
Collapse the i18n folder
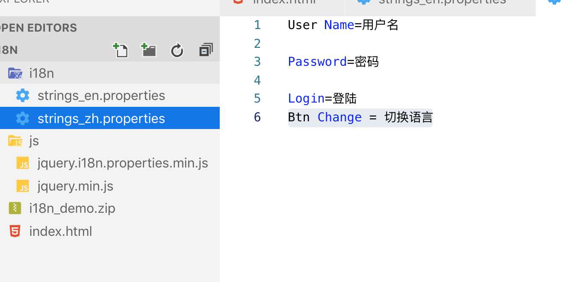click(x=41, y=73)
